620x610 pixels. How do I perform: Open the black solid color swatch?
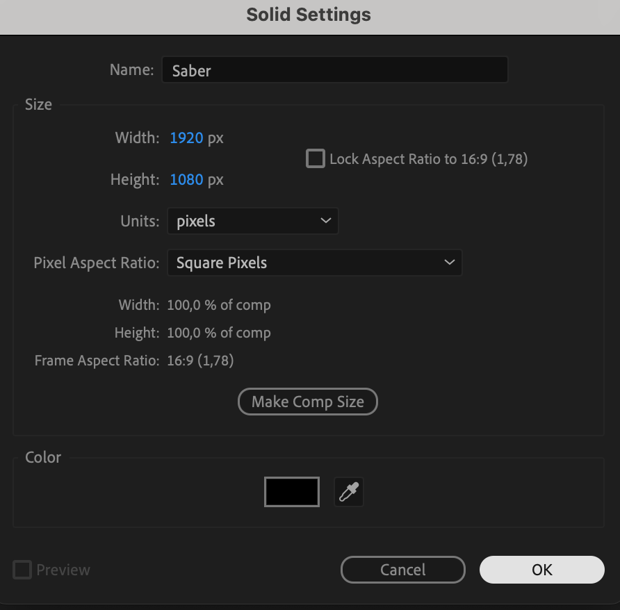point(292,492)
